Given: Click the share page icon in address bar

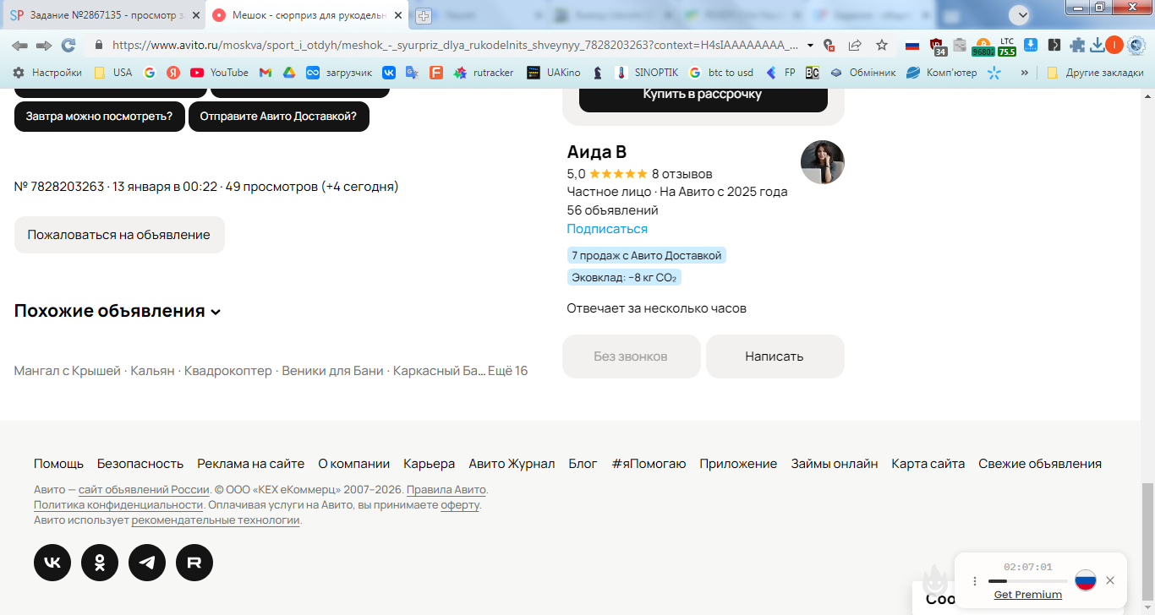Looking at the screenshot, I should (x=855, y=45).
